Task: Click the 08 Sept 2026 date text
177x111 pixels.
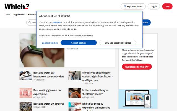Action: (x=39, y=107)
